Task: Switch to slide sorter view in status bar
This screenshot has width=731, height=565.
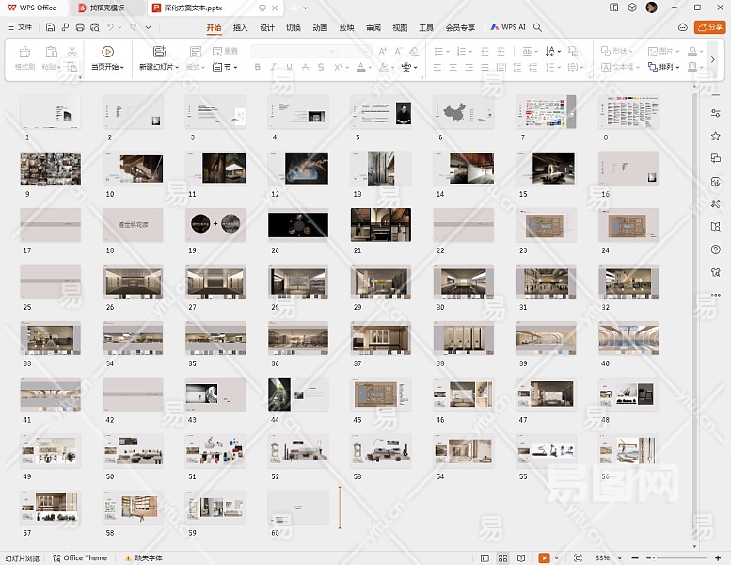Action: [502, 558]
